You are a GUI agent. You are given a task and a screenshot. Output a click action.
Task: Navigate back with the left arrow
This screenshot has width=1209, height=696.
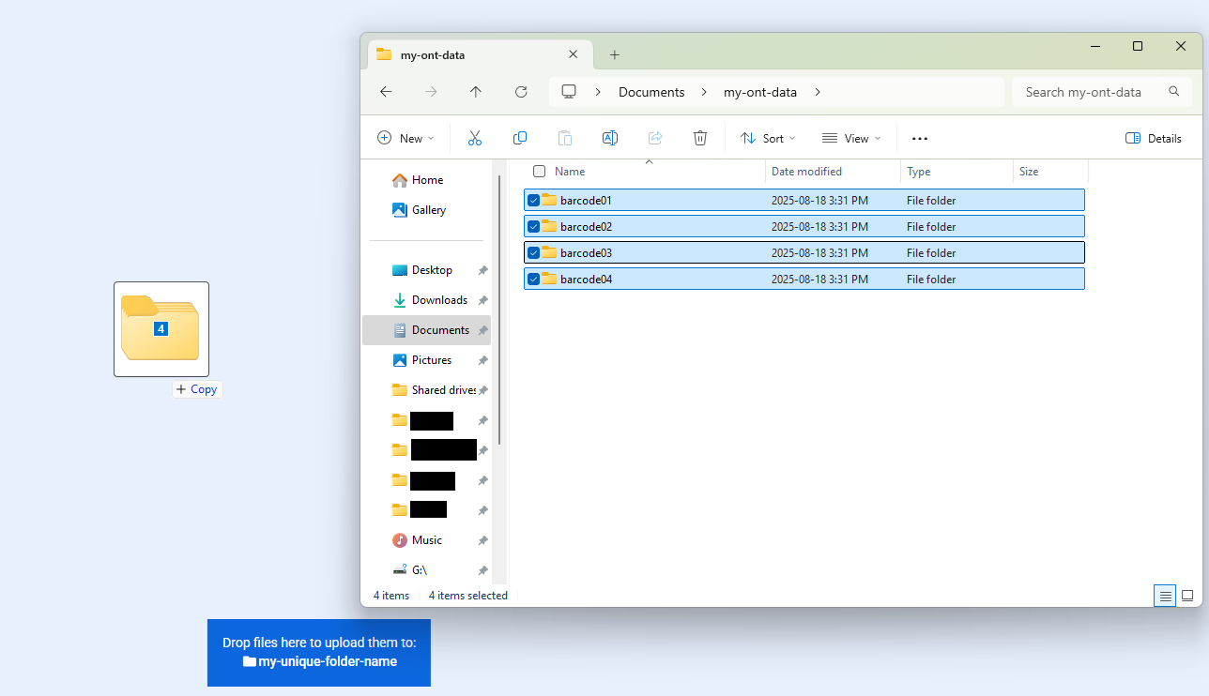(x=386, y=92)
